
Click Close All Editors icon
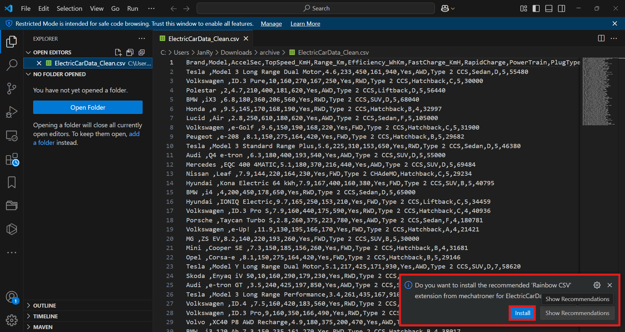click(142, 52)
